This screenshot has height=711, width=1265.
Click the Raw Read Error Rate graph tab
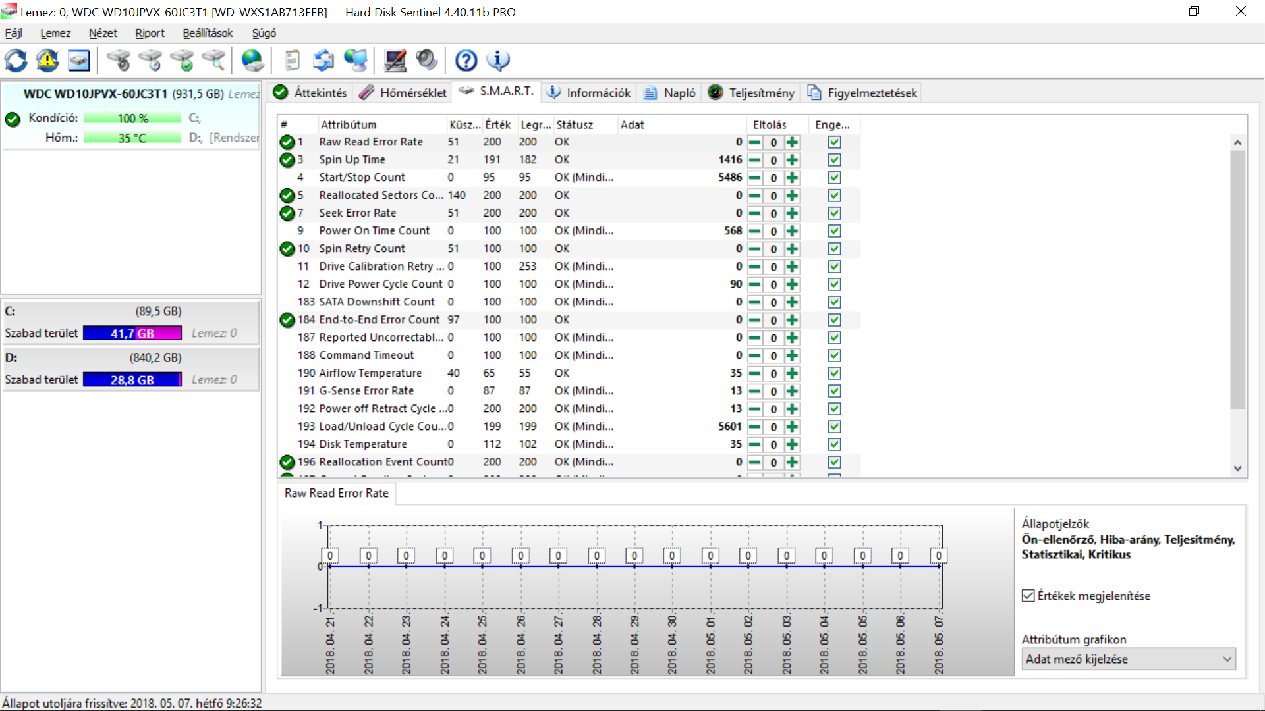[337, 493]
